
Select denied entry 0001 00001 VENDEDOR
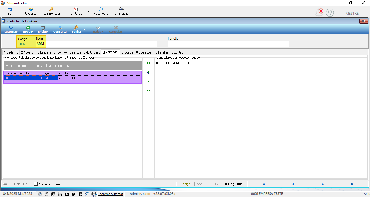(x=172, y=63)
